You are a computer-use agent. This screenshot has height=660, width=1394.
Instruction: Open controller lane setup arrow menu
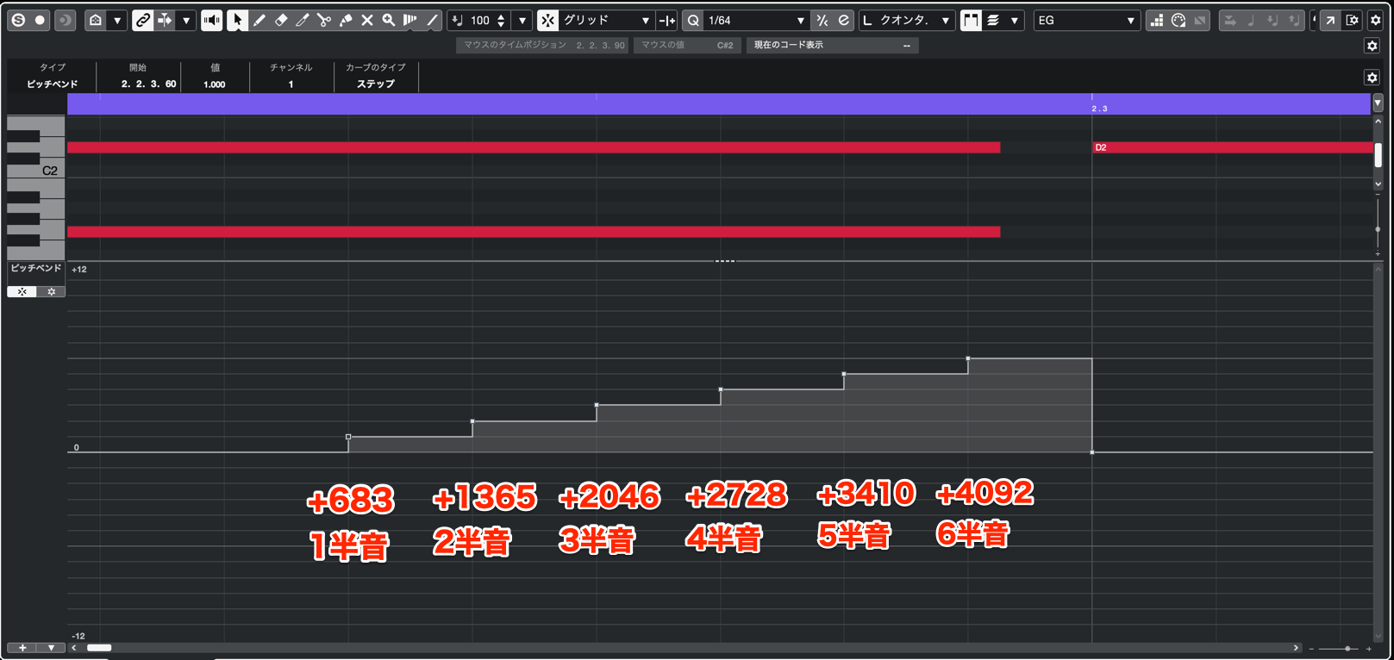[51, 648]
